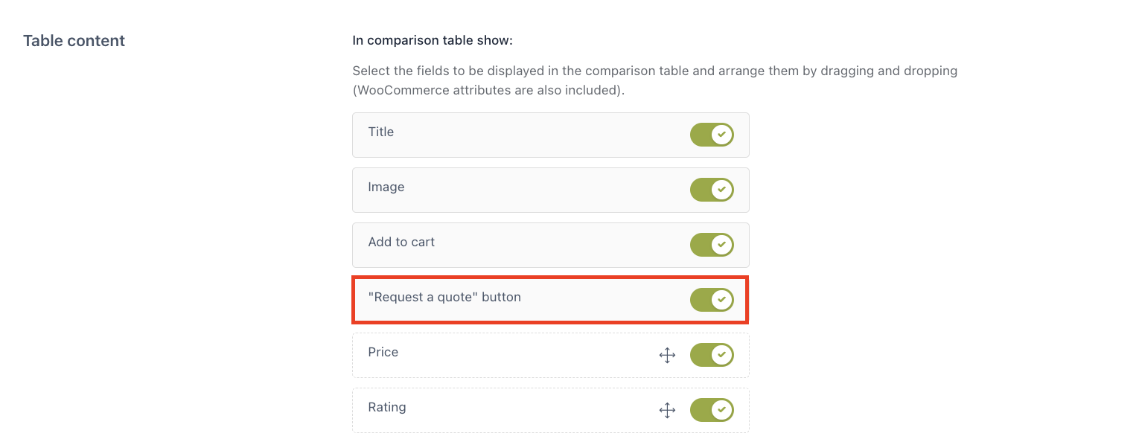Screen dimensions: 1139x436
Task: Click the "Request a quote" button label
Action: pos(444,297)
